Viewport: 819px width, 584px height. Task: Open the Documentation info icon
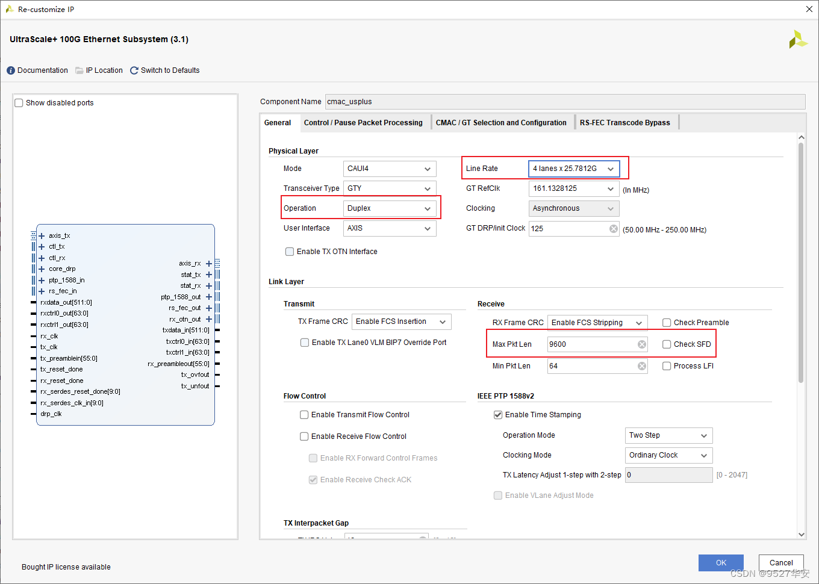coord(11,70)
